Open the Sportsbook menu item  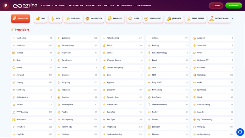point(76,6)
